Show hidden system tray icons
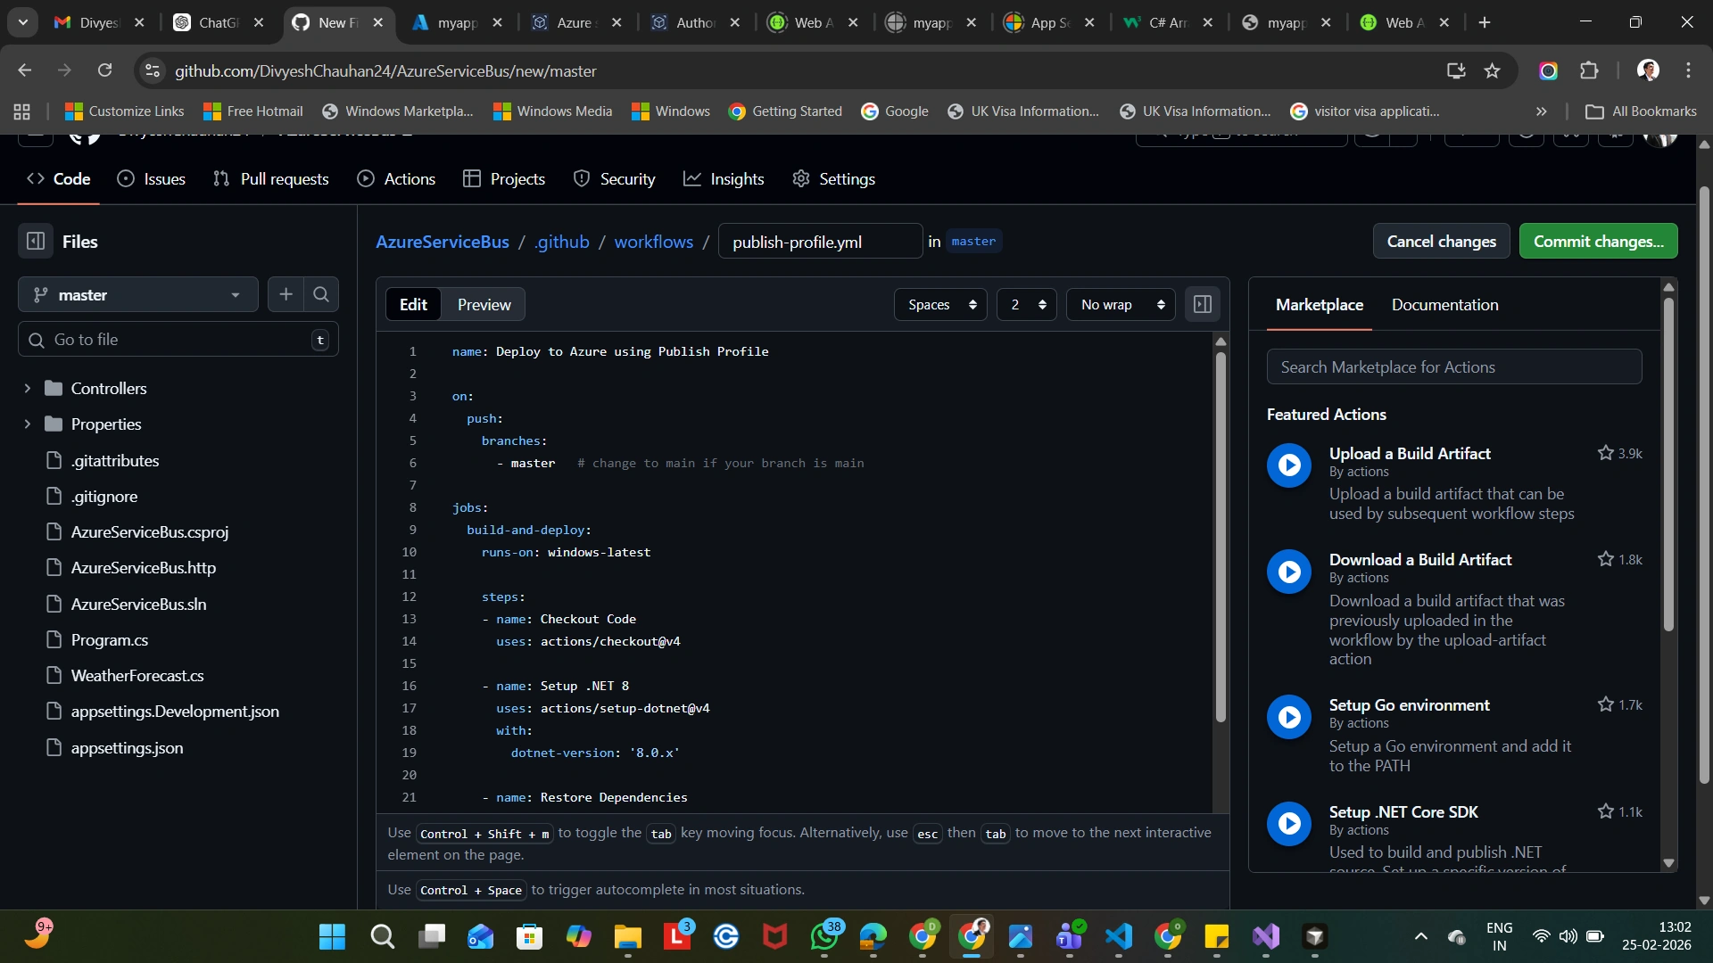 click(x=1421, y=936)
